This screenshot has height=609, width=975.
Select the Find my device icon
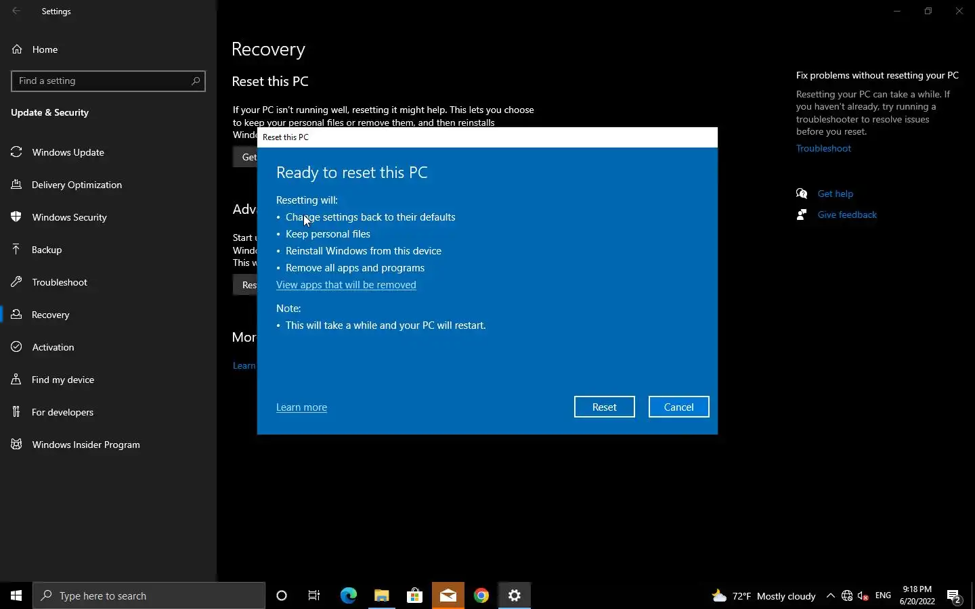tap(17, 380)
